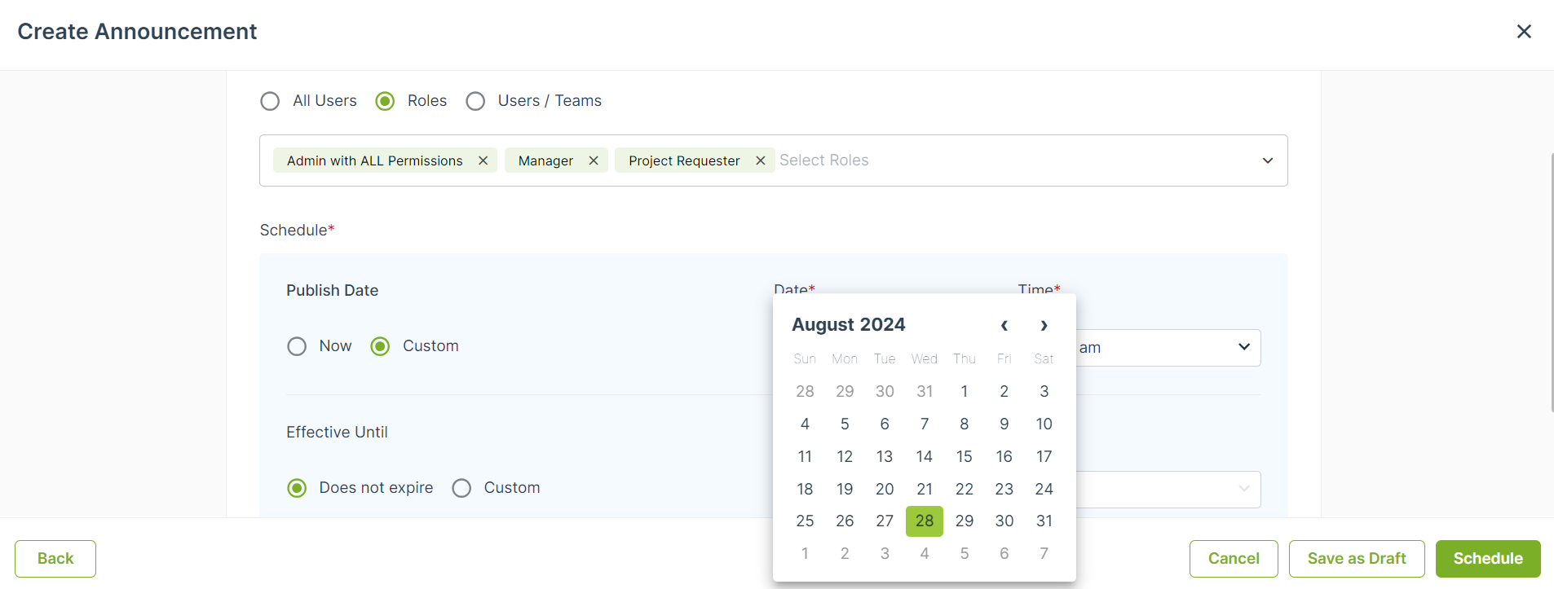The height and width of the screenshot is (589, 1554).
Task: Select the All Users radio option
Action: (x=270, y=101)
